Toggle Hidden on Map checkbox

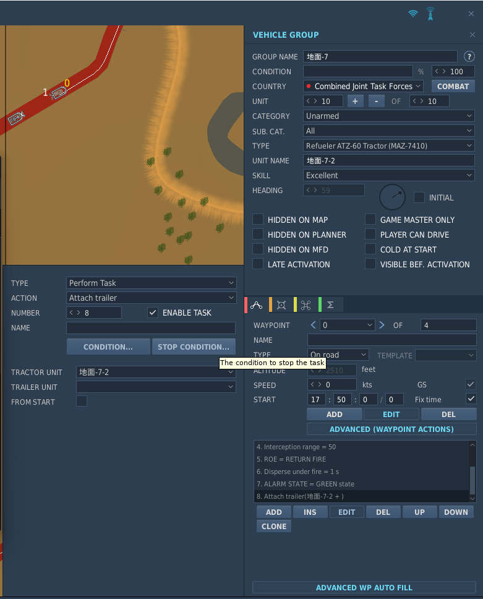(258, 220)
